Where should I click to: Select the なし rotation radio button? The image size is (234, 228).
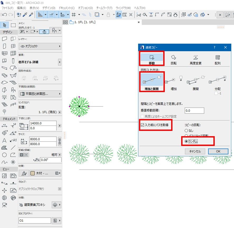tap(186, 131)
